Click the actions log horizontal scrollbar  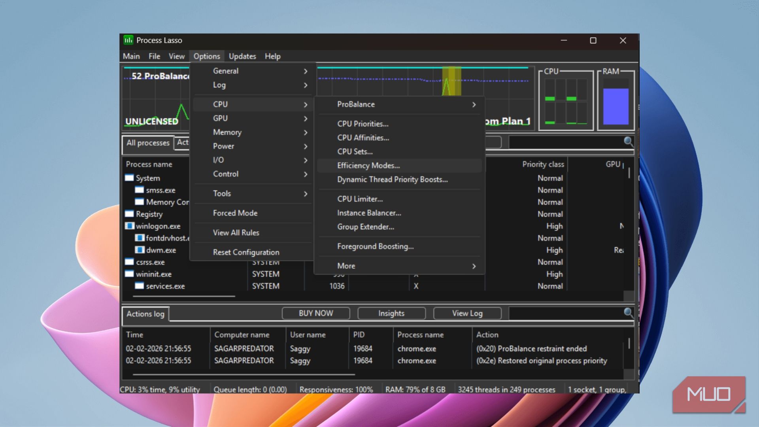(244, 374)
